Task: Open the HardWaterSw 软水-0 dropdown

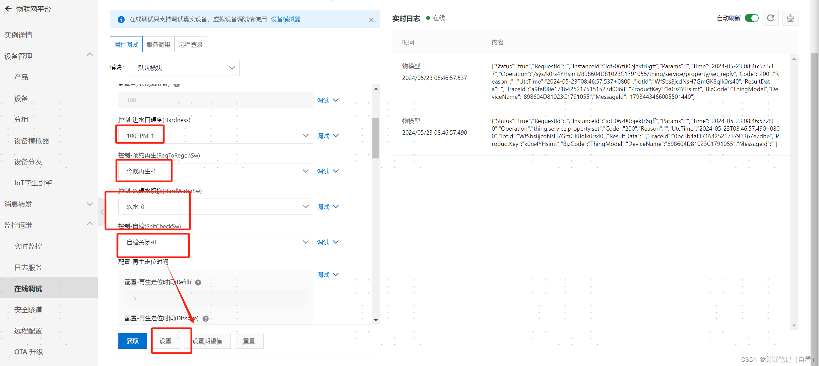Action: [x=216, y=207]
